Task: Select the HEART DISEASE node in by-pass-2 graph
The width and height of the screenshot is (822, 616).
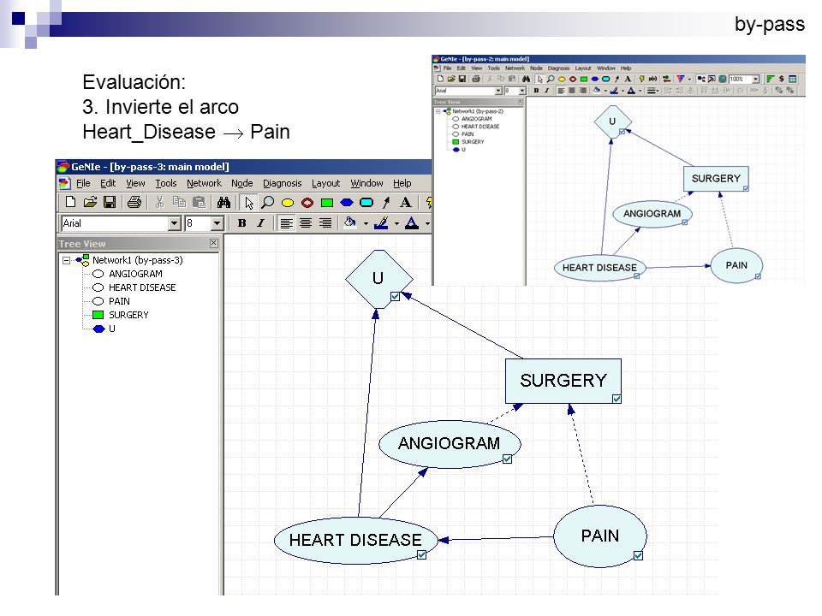Action: click(599, 268)
